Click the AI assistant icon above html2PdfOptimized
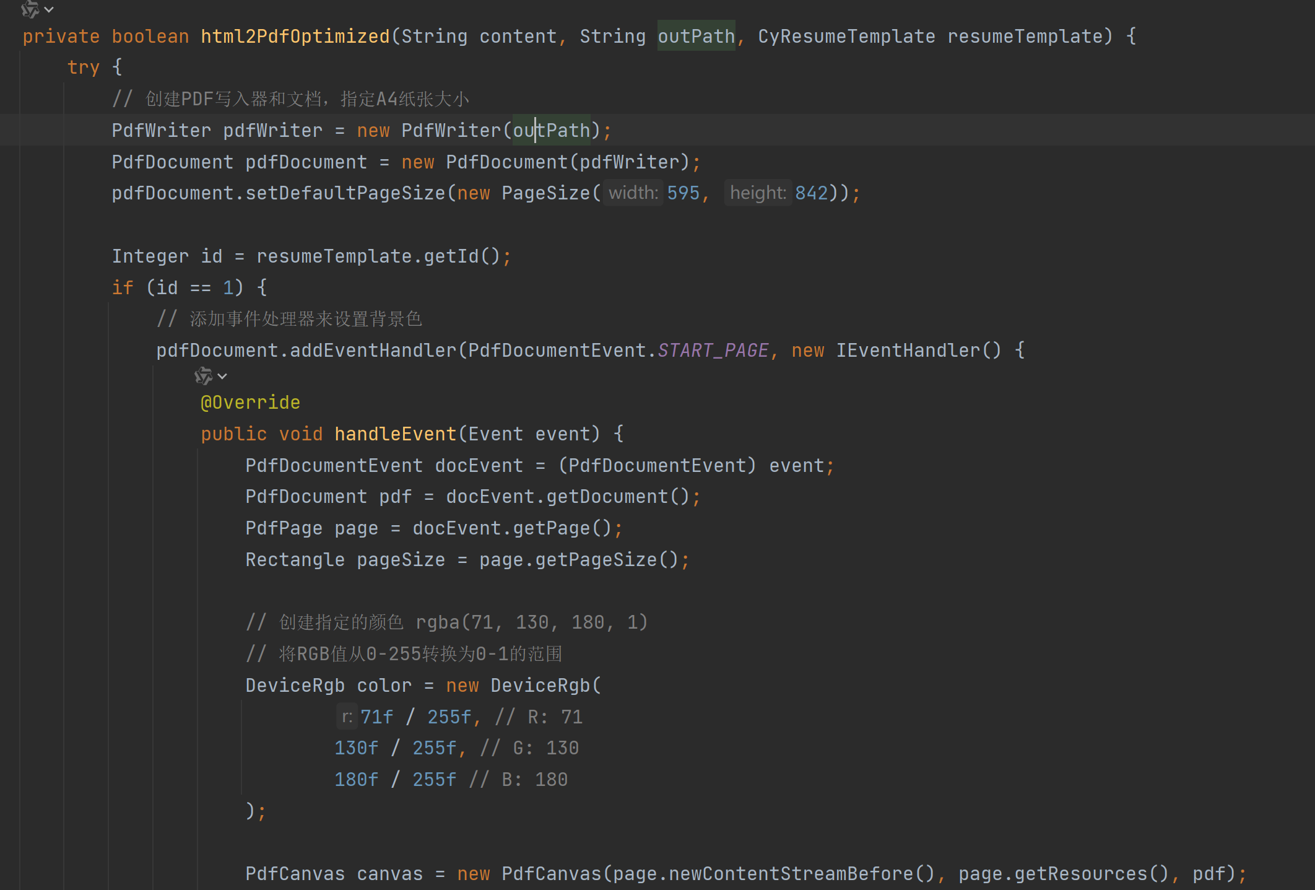The image size is (1315, 890). 29,9
